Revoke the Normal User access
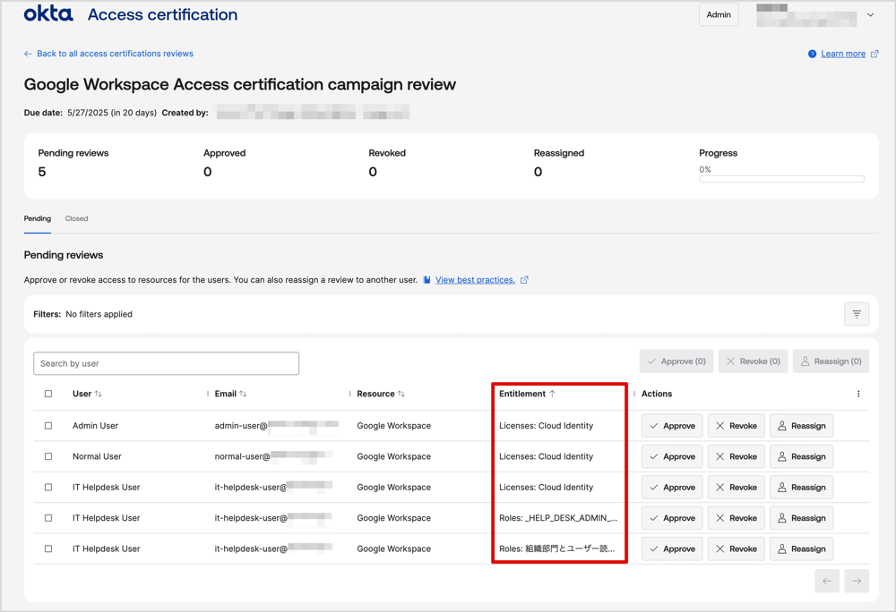 (736, 456)
